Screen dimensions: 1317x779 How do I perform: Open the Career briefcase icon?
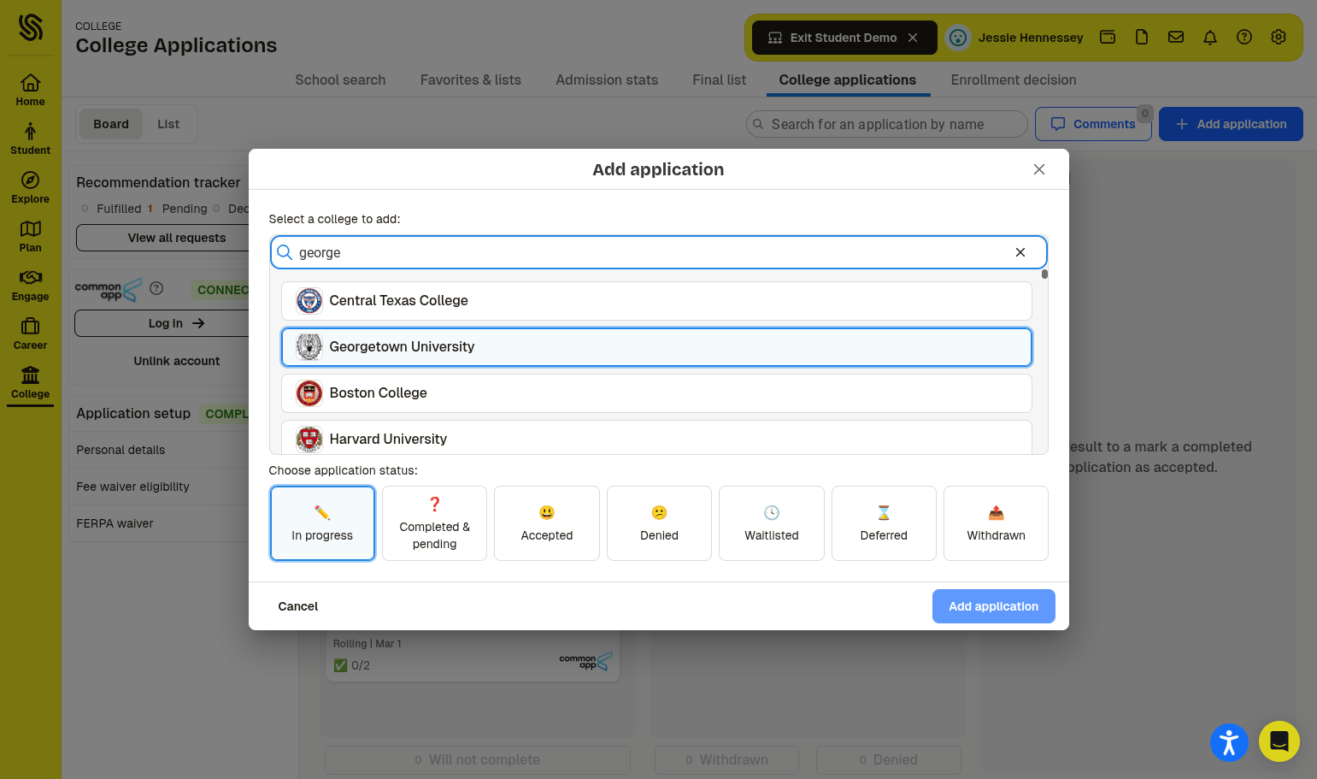click(30, 334)
